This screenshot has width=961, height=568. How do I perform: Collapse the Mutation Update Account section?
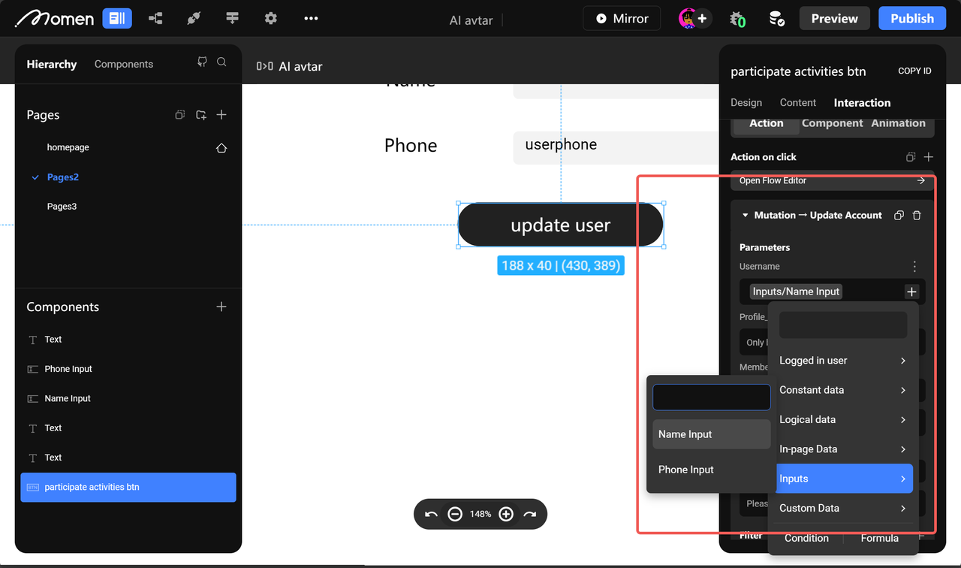point(744,215)
